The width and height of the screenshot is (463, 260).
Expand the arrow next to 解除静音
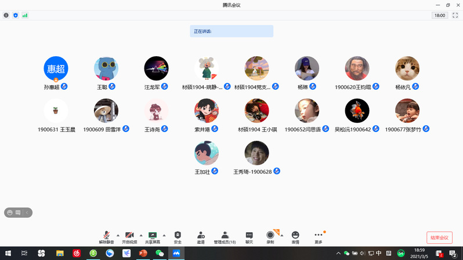tap(118, 235)
